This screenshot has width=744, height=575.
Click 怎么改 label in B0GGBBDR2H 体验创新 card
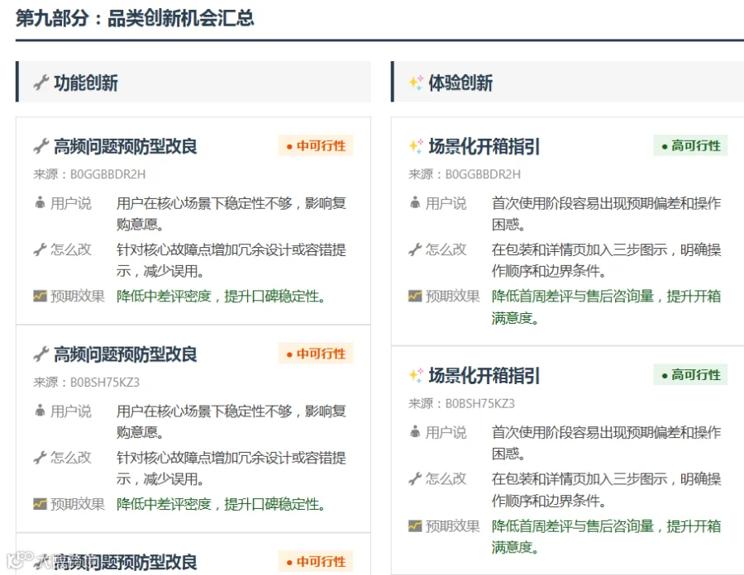[446, 249]
